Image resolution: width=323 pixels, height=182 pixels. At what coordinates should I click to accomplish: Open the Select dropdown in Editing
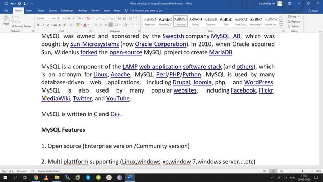[294, 26]
